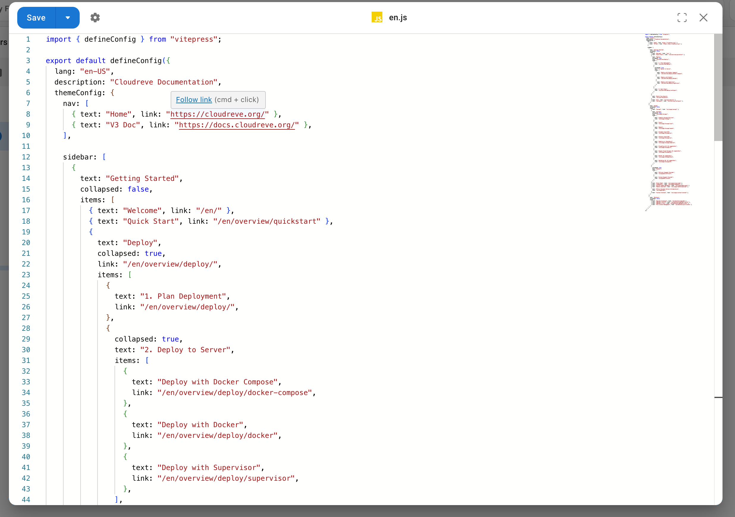
Task: Close the en.js editor dialog
Action: tap(703, 18)
